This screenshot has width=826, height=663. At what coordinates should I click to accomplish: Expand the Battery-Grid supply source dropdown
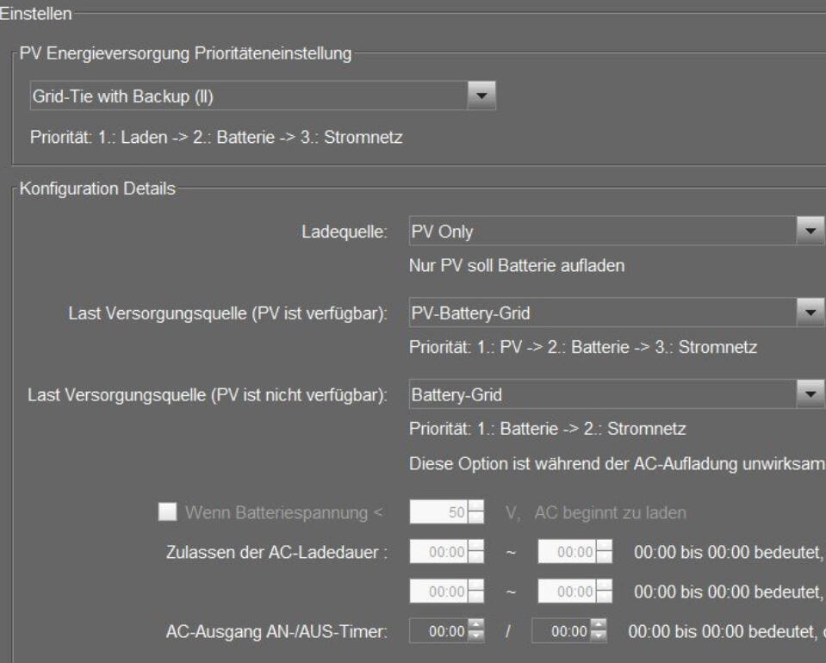click(x=807, y=394)
